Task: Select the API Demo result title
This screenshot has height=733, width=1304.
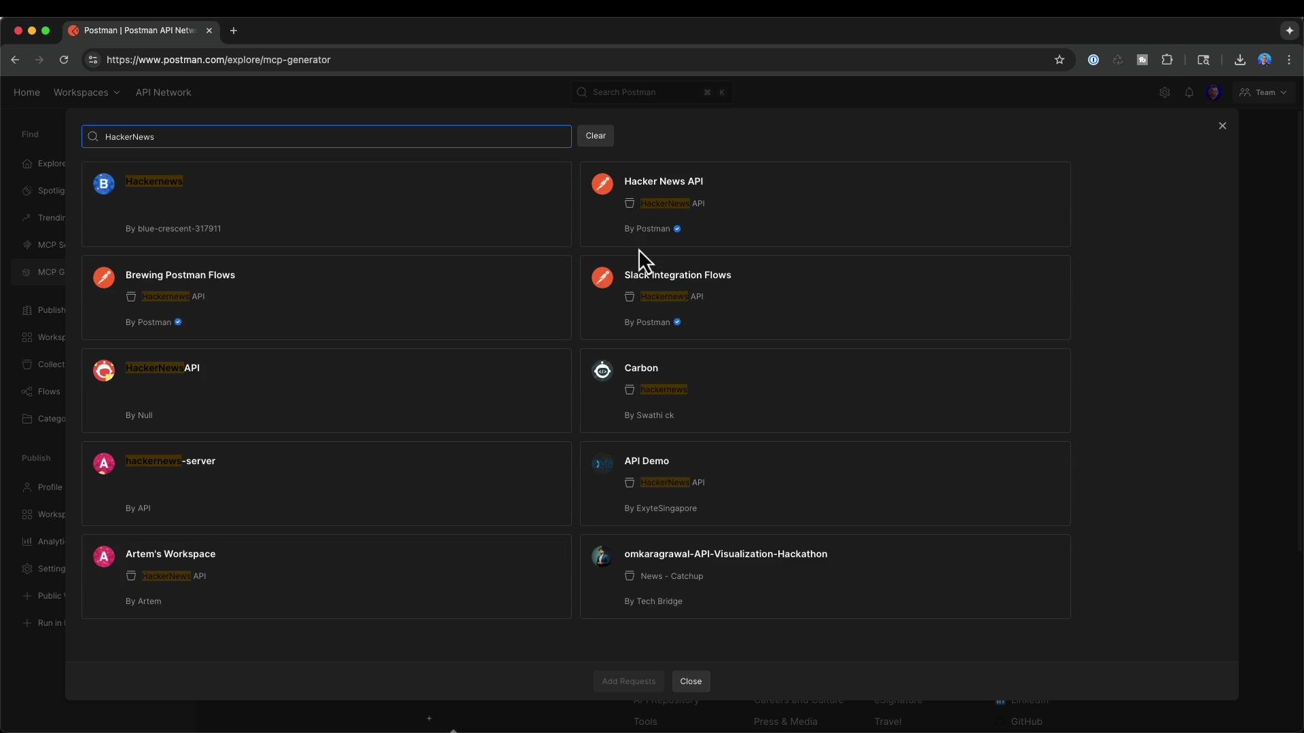Action: tap(647, 461)
